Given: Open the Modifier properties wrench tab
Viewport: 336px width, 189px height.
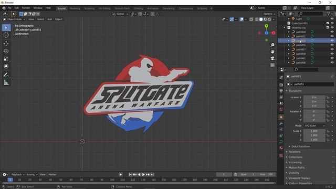Looking at the screenshot, I should point(281,123).
